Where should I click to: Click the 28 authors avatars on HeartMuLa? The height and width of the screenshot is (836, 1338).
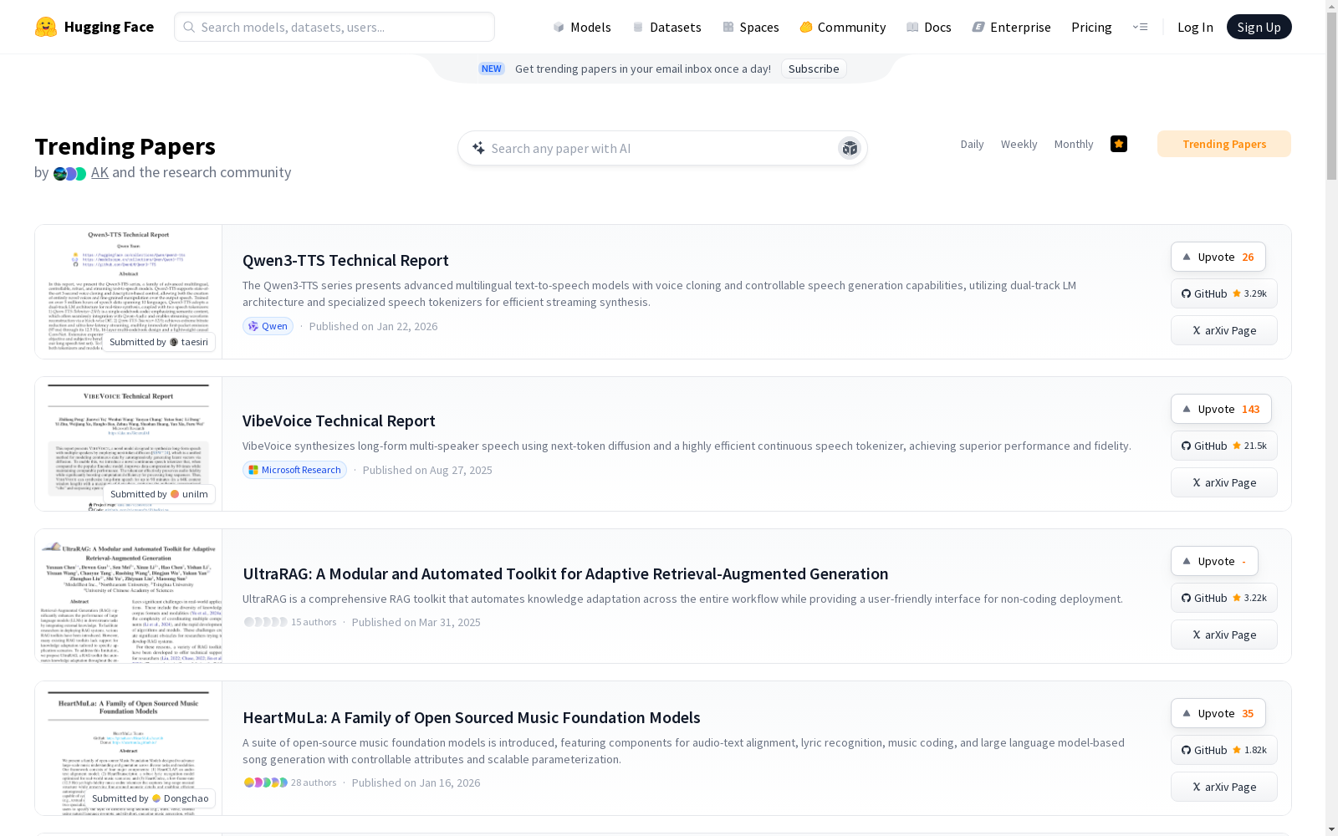click(266, 782)
